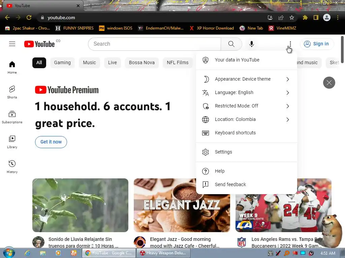Go back with browser back arrow
Screen dimensions: 345x258
click(7, 17)
